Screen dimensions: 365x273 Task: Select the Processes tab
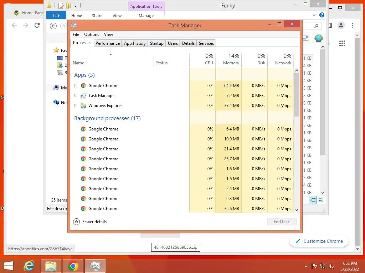(82, 43)
